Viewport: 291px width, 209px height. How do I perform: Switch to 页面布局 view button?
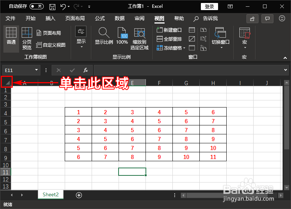pos(49,33)
